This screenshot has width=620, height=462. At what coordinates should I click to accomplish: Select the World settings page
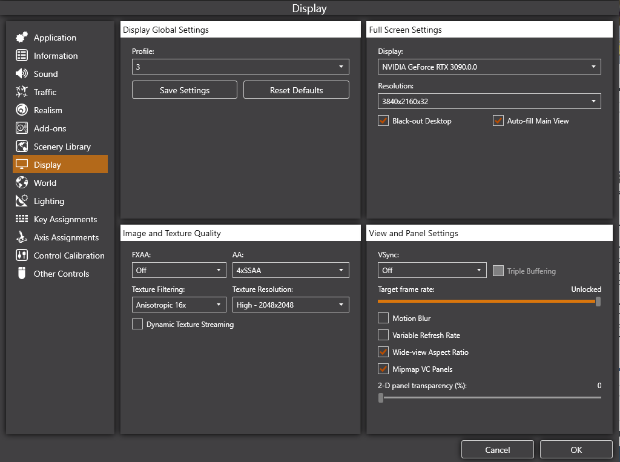pyautogui.click(x=60, y=183)
